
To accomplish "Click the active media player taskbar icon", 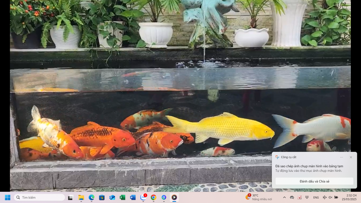I will coord(174,197).
